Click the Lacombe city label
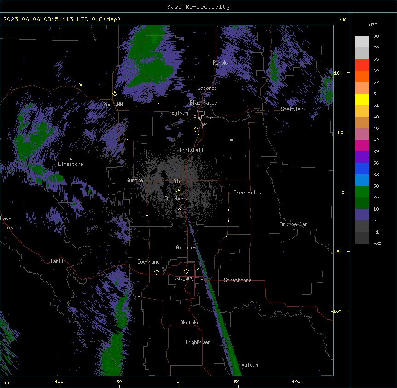The height and width of the screenshot is (388, 397). coord(207,88)
